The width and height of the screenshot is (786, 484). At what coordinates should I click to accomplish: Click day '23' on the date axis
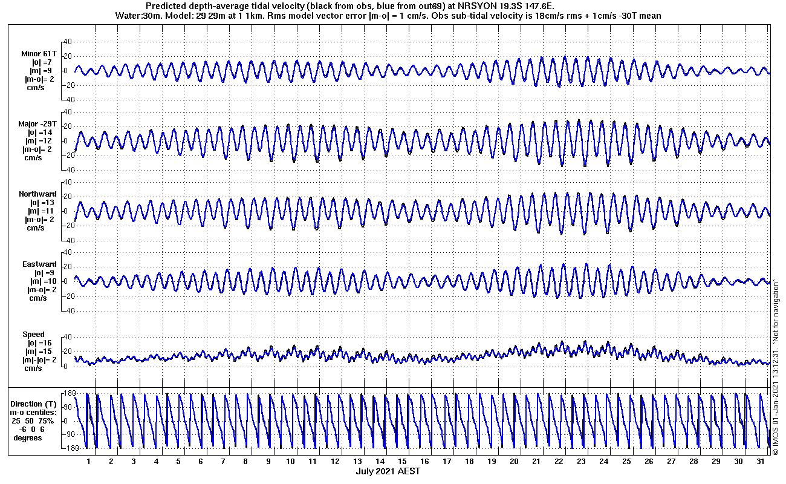[x=581, y=461]
